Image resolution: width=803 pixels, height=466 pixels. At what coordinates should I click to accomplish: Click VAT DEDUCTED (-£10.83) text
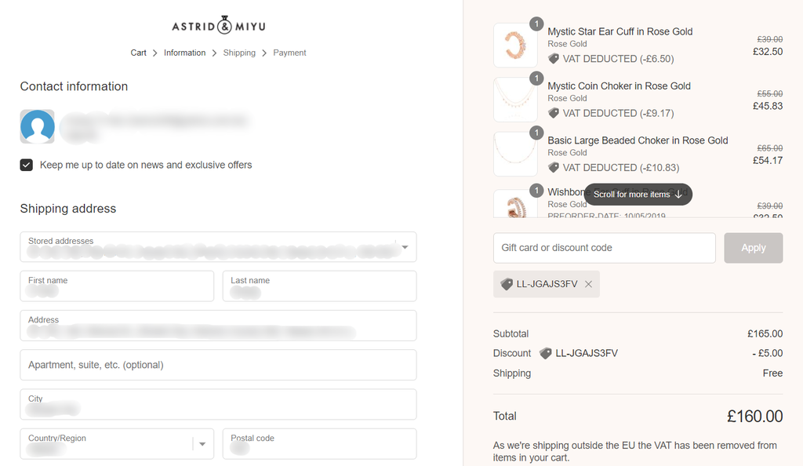[x=621, y=167]
